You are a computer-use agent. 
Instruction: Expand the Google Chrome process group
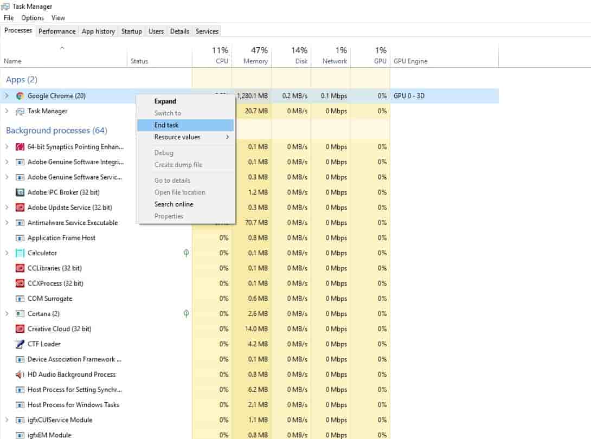coord(7,96)
